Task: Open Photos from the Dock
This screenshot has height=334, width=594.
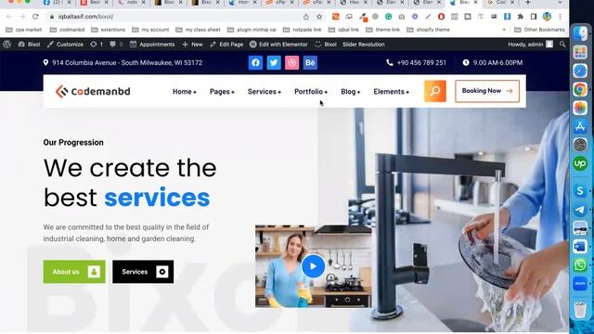Action: click(x=580, y=108)
